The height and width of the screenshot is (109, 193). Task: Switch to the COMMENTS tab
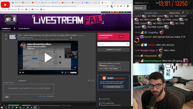tap(6, 28)
